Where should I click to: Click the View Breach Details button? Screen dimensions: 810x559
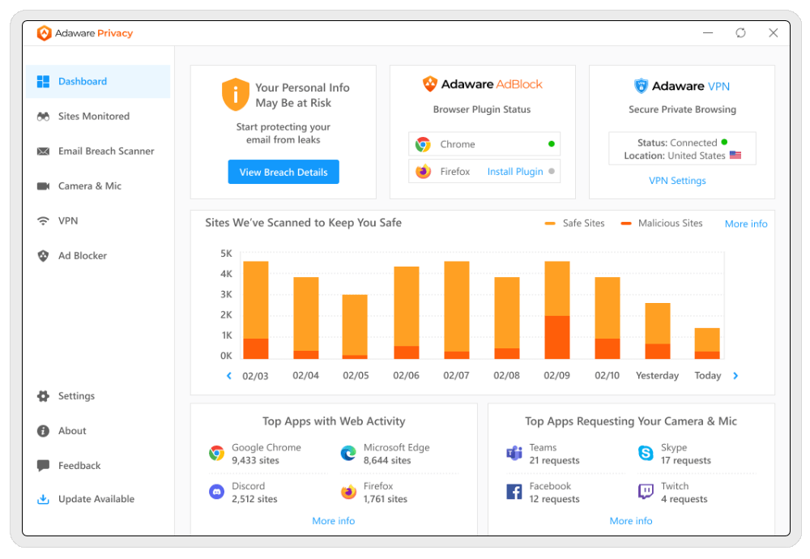click(x=283, y=172)
